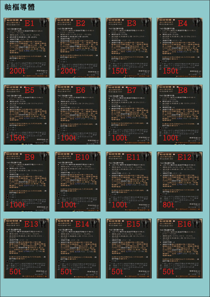Screen dimensions: 210x297
Task: Click the 軸樞導體 page heading
Action: [19, 7]
